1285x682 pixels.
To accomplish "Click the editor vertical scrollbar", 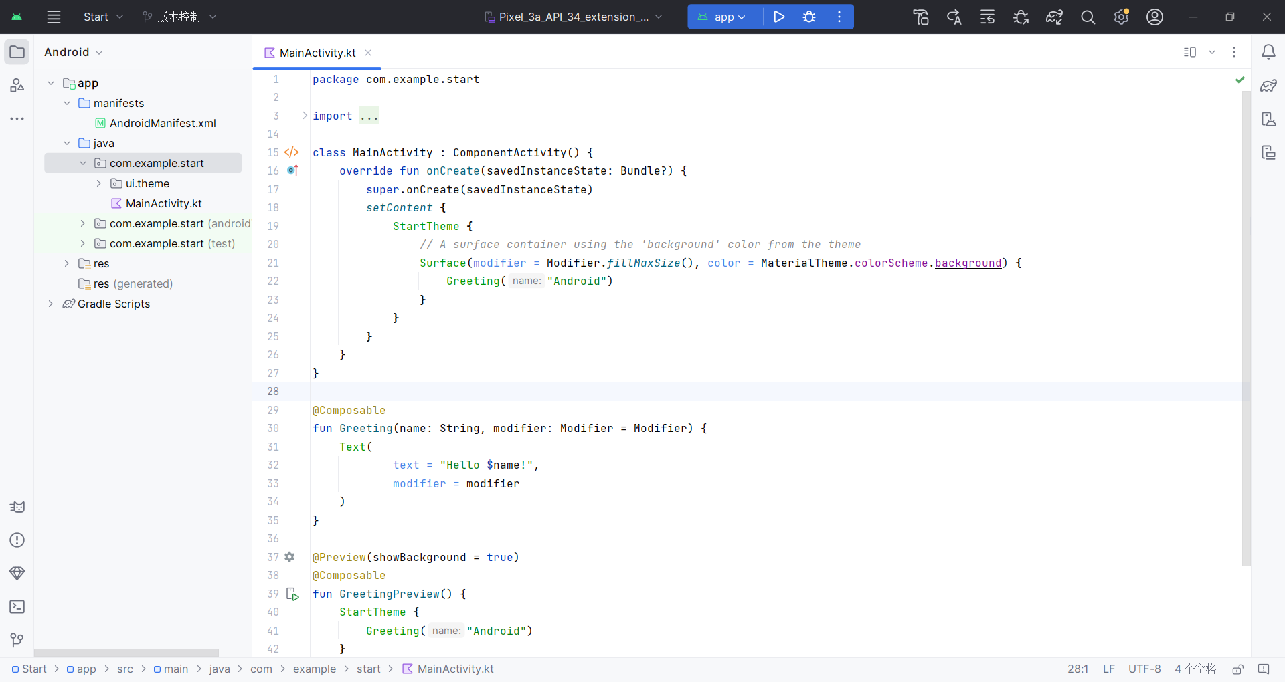I will pyautogui.click(x=1246, y=329).
